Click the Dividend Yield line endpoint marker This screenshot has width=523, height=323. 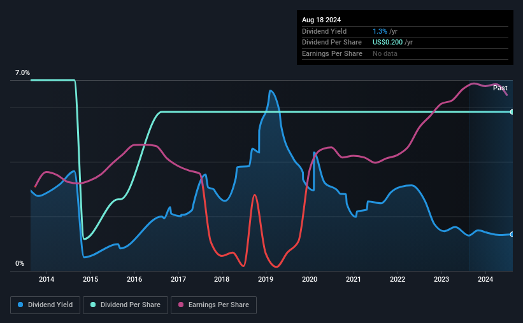click(512, 234)
